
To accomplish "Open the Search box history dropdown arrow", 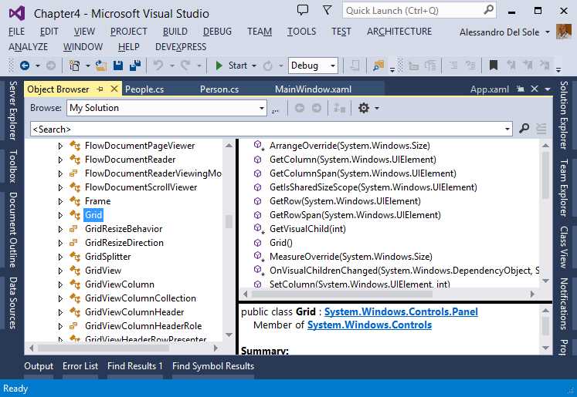I will point(507,129).
